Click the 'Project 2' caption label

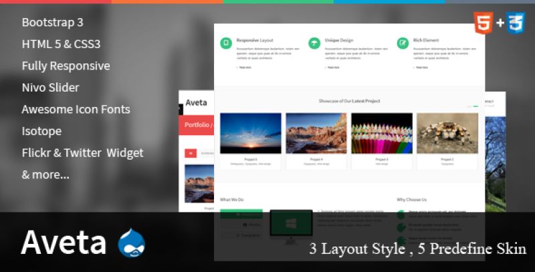447,159
